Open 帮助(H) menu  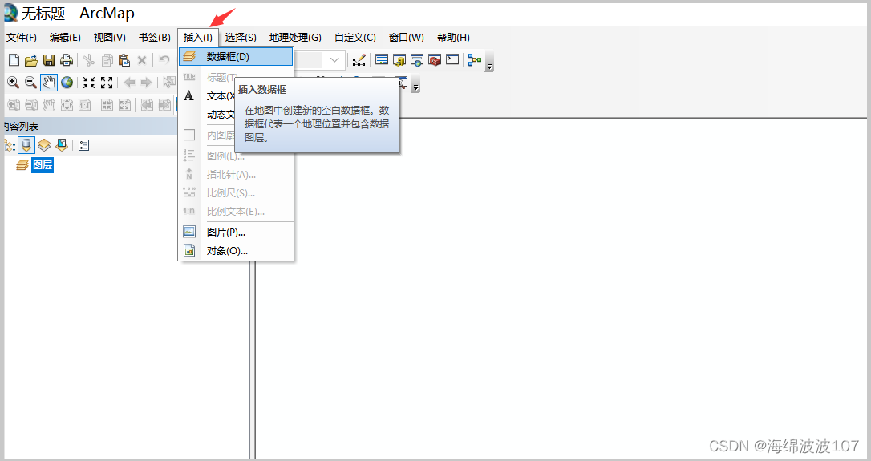point(453,37)
